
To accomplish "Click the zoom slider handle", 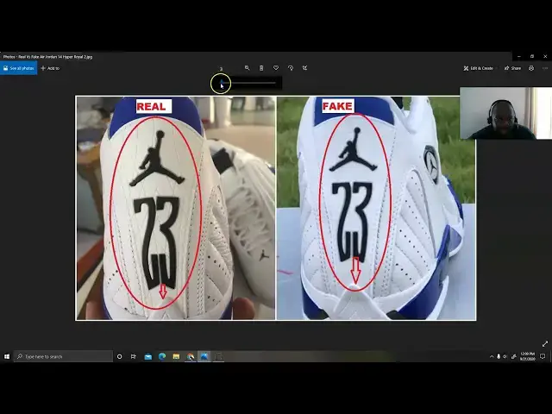I will pyautogui.click(x=222, y=83).
